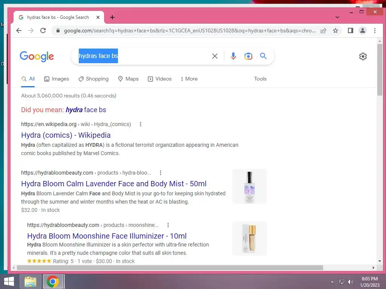This screenshot has height=289, width=386.
Task: Click the five-star rating of Moonshine Illuminizer
Action: 39,261
